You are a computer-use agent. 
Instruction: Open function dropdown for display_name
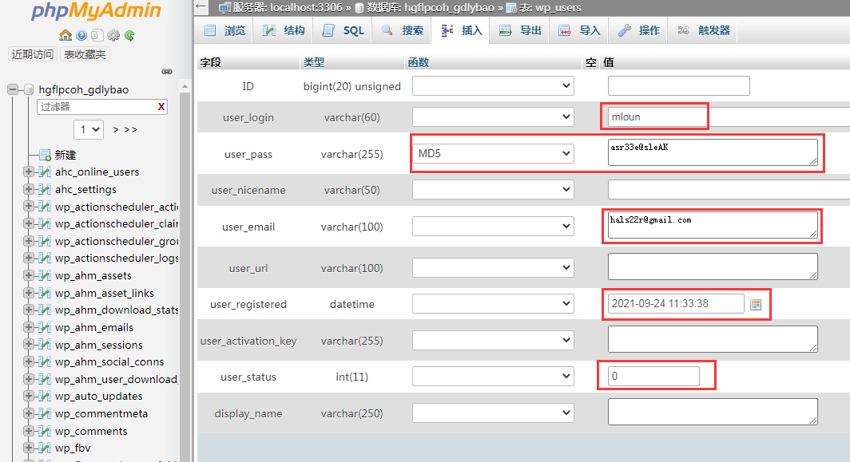[x=493, y=413]
